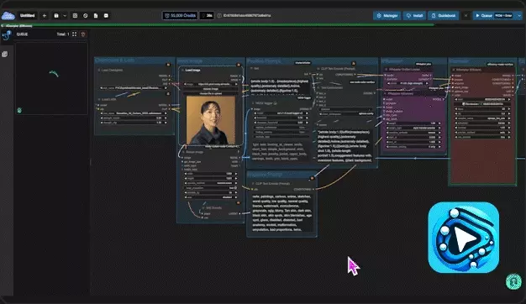Screen dimensions: 526x304
Task: Click the portrait preview in Load Image
Action: [211, 120]
